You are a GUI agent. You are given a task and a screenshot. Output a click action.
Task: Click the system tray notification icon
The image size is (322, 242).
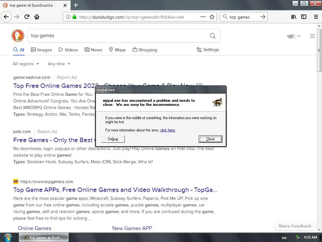298,238
